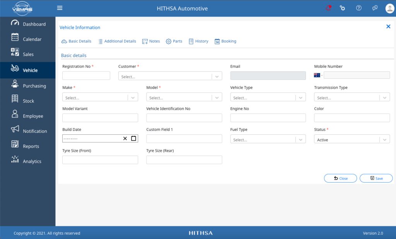
Task: Click the Tyre Size (Rear) field
Action: tap(184, 160)
